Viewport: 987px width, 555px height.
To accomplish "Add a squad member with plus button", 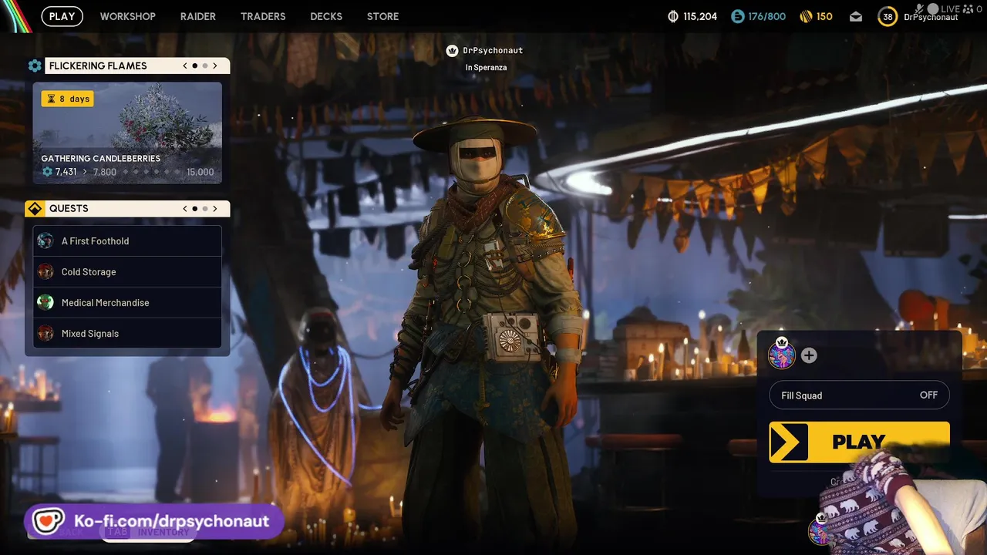I will point(809,355).
